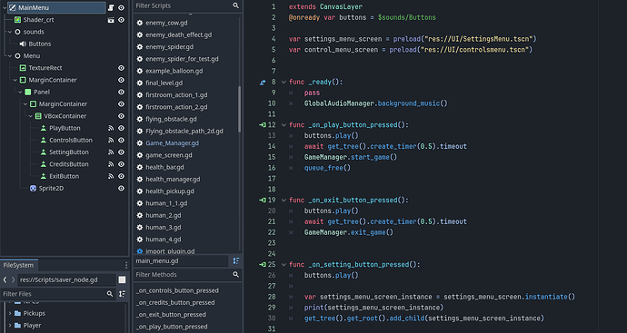Click the signal icon on ExitButton
The width and height of the screenshot is (627, 333).
(111, 176)
